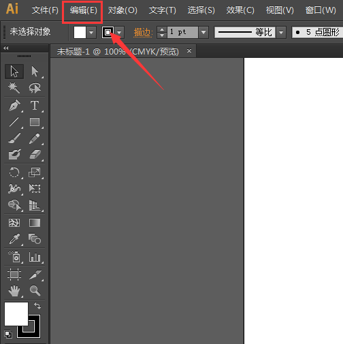343x344 pixels.
Task: Open the stroke color dropdown arrow
Action: (119, 33)
